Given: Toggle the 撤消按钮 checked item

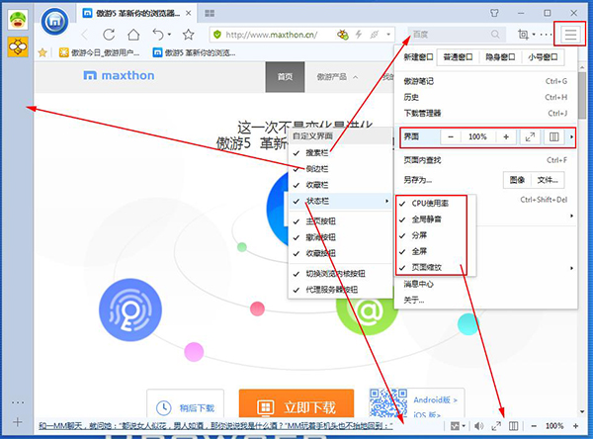Looking at the screenshot, I should coord(340,237).
